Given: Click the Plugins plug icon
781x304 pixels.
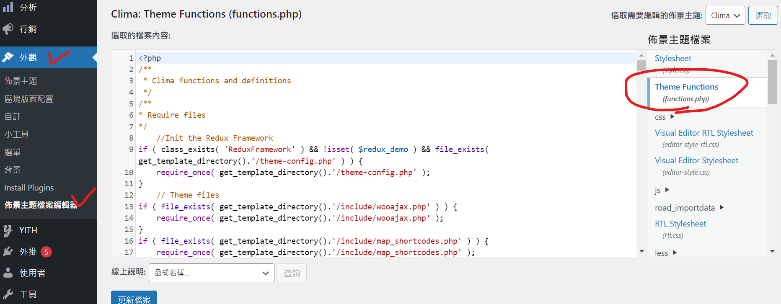Looking at the screenshot, I should [8, 252].
